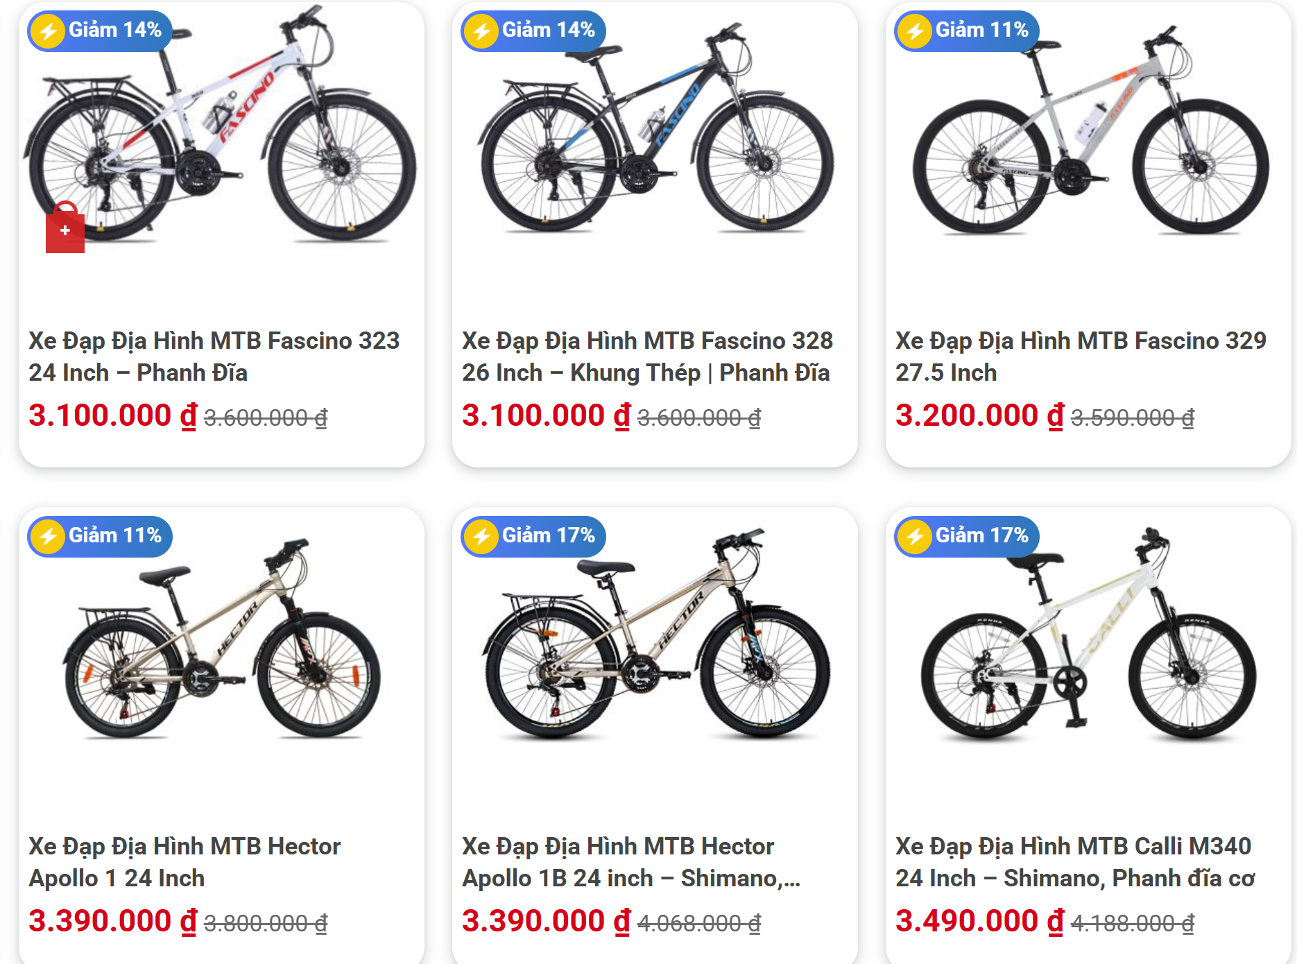1297x964 pixels.
Task: Click the red add-to-cart bag icon
Action: (65, 230)
